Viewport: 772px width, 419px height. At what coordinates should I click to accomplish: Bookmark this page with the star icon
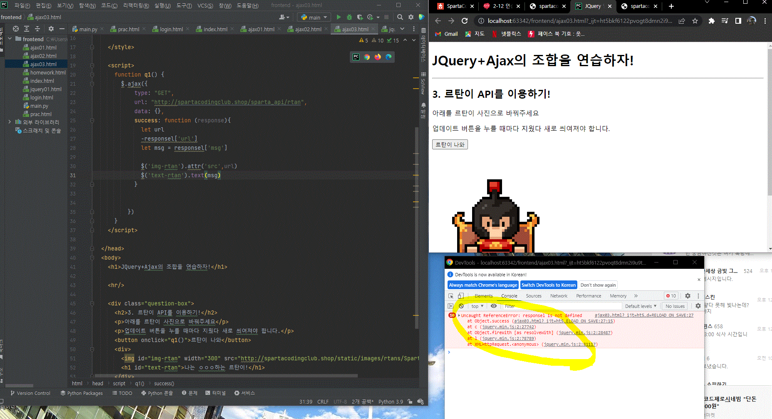[x=695, y=21]
